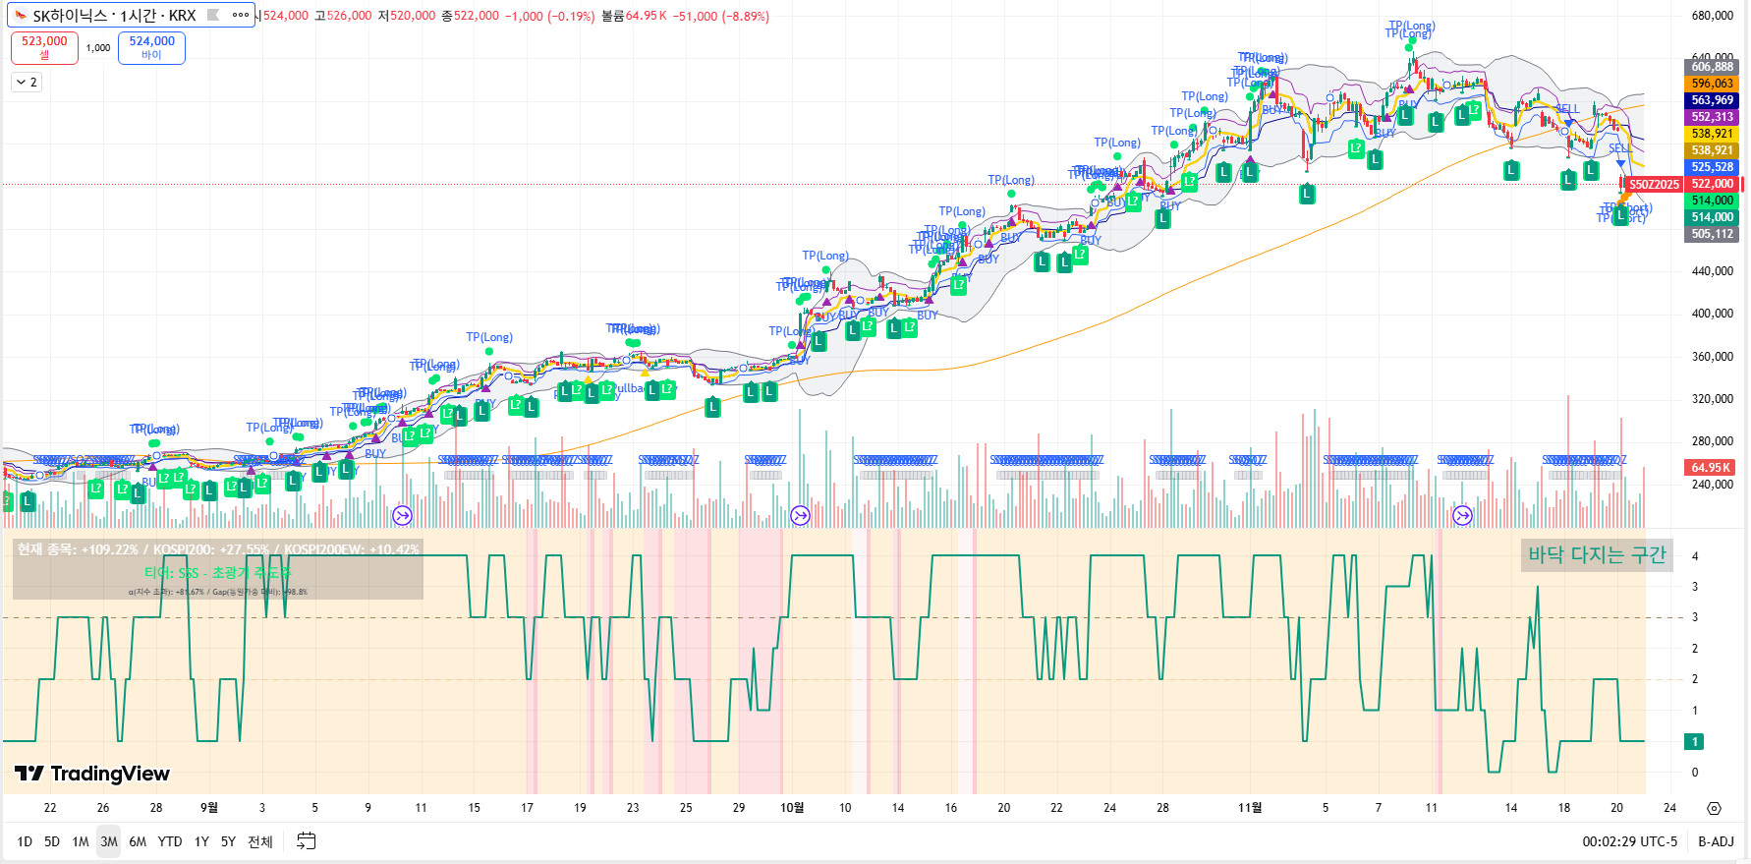Click the SK하이닉스 symbol logo icon

[x=21, y=16]
